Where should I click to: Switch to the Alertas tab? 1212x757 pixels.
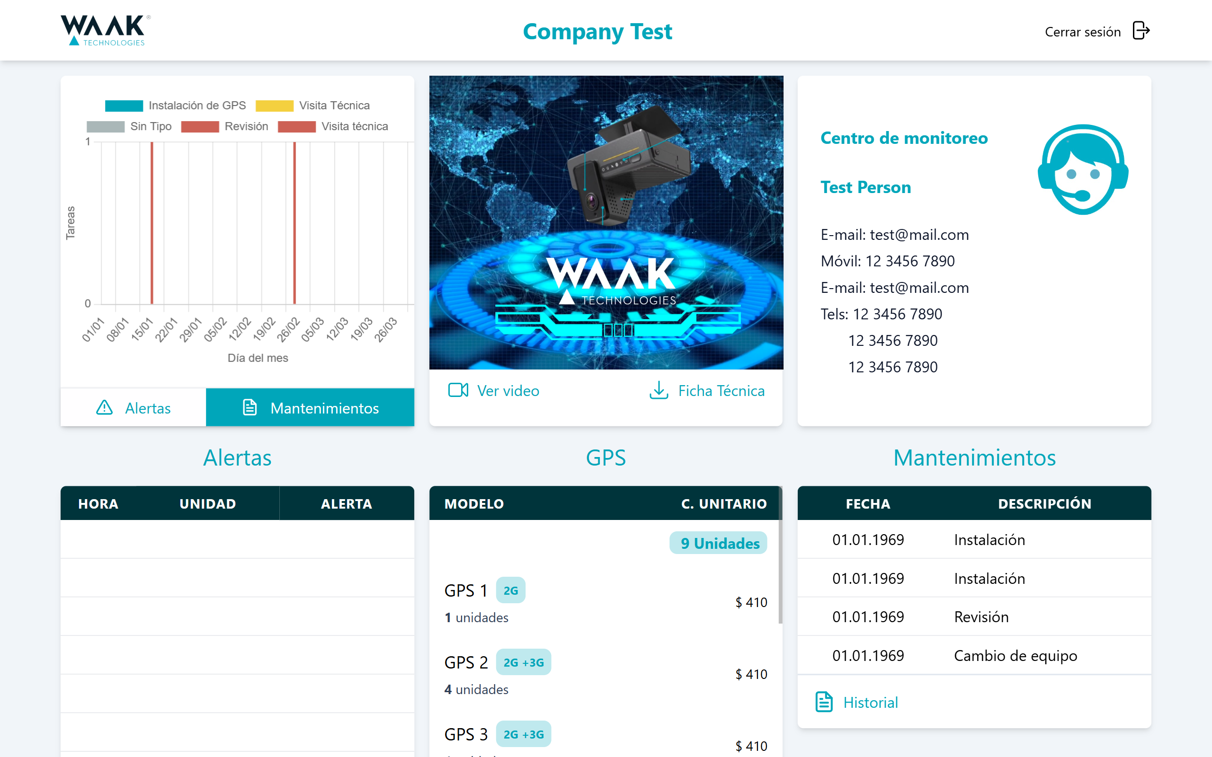pos(134,407)
